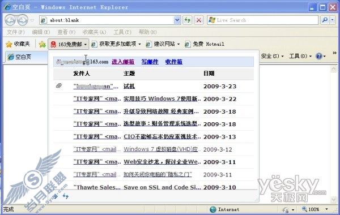Click the yellow star 收藏夹 favorites icon
The height and width of the screenshot is (215, 340).
(x=9, y=44)
